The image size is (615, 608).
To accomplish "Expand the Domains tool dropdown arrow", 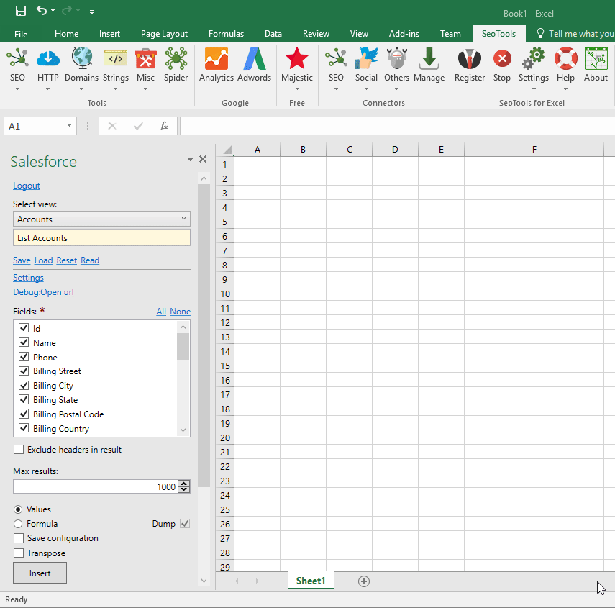I will [81, 89].
